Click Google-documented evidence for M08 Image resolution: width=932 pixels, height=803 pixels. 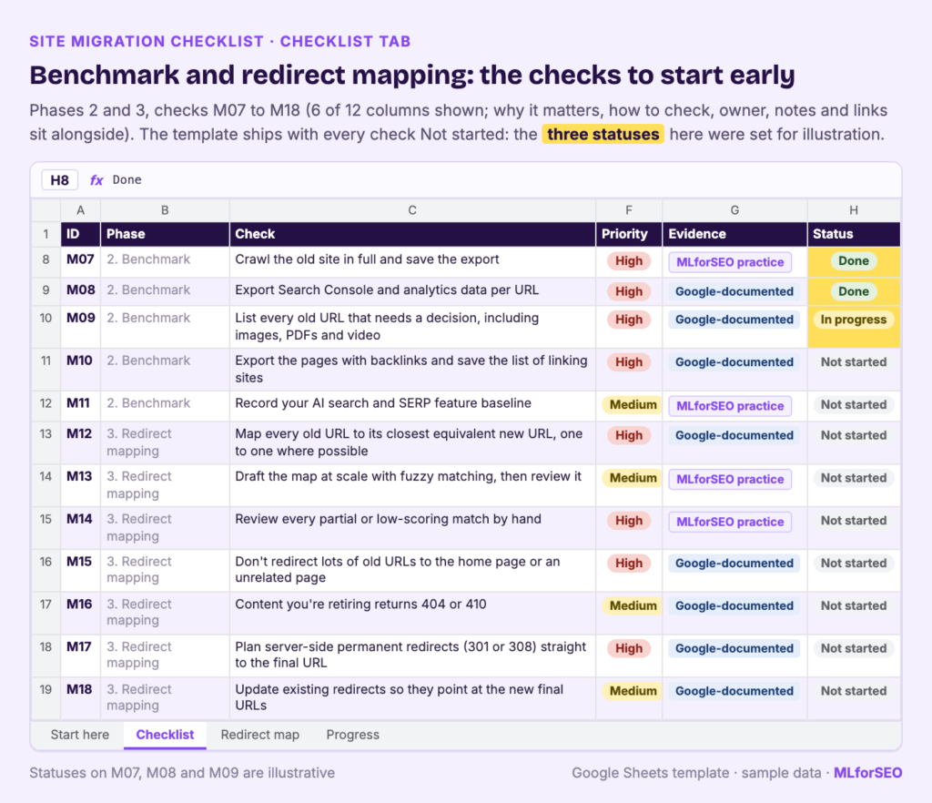[734, 292]
